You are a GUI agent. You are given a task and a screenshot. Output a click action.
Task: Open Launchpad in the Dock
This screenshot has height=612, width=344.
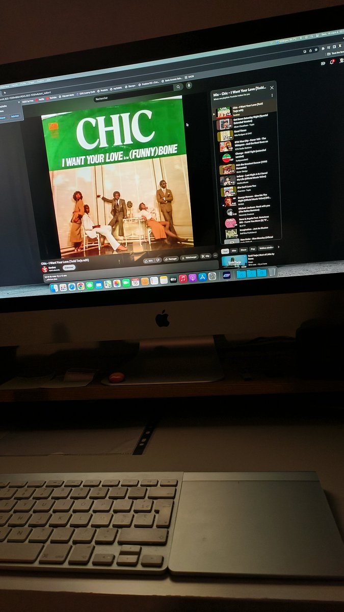click(x=63, y=288)
